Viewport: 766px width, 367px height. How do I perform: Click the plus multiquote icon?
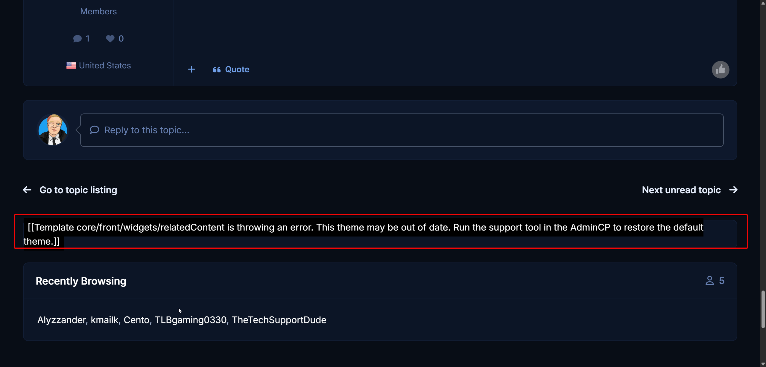pyautogui.click(x=191, y=70)
